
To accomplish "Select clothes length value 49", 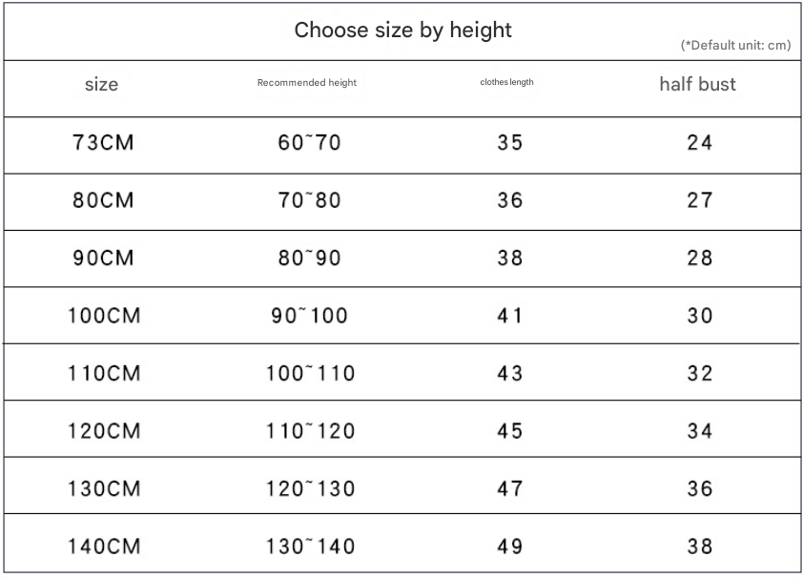I will pos(509,547).
